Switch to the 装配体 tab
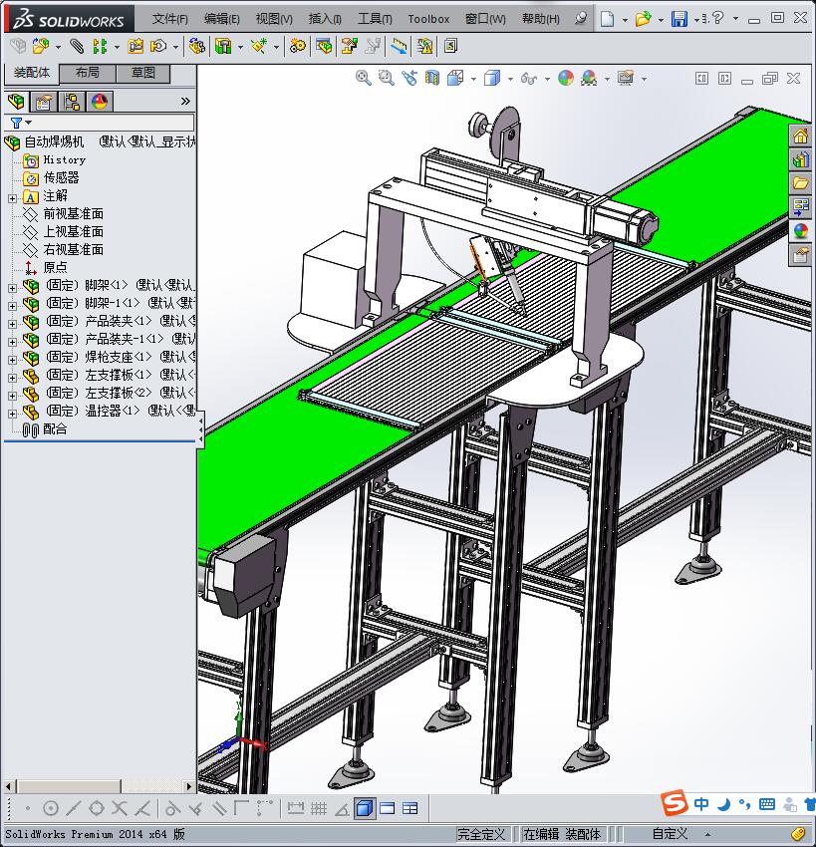 point(32,73)
